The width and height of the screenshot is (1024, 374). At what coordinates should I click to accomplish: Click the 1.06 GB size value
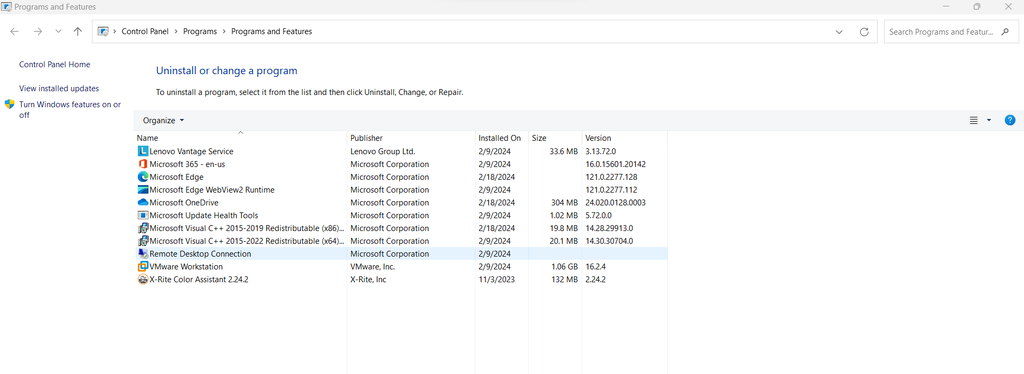pyautogui.click(x=565, y=267)
